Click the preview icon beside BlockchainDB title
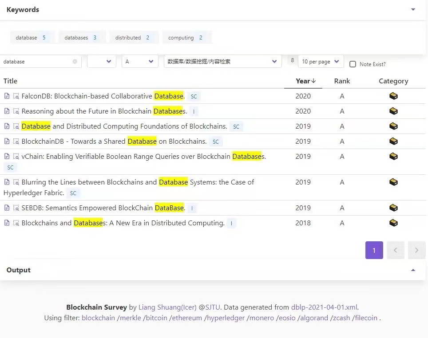This screenshot has width=428, height=338. pos(16,141)
